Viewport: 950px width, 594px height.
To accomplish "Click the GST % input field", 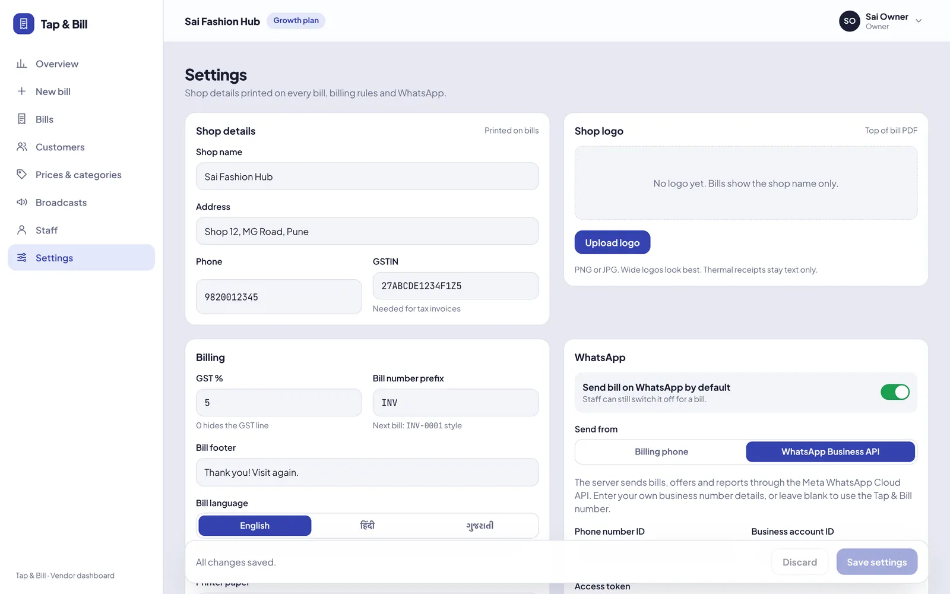I will (x=279, y=403).
